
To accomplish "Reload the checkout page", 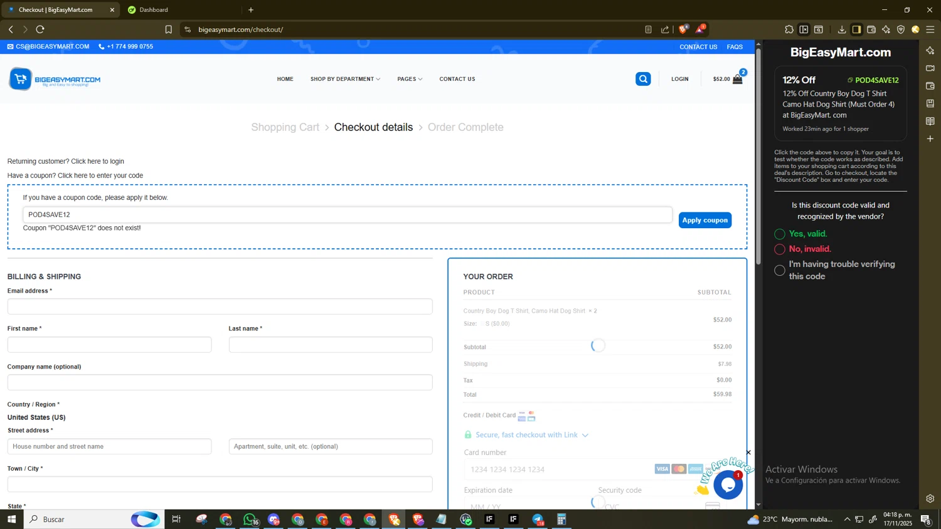I will click(x=40, y=29).
